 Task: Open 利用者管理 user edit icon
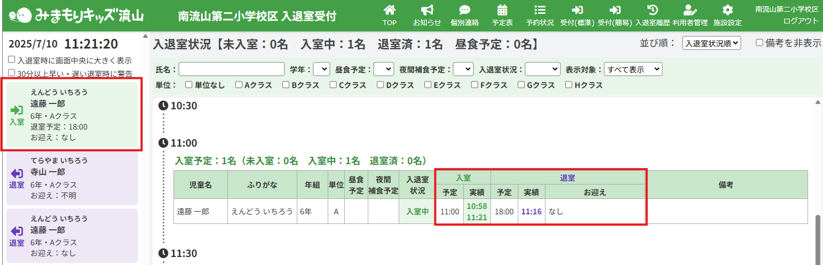coord(690,10)
